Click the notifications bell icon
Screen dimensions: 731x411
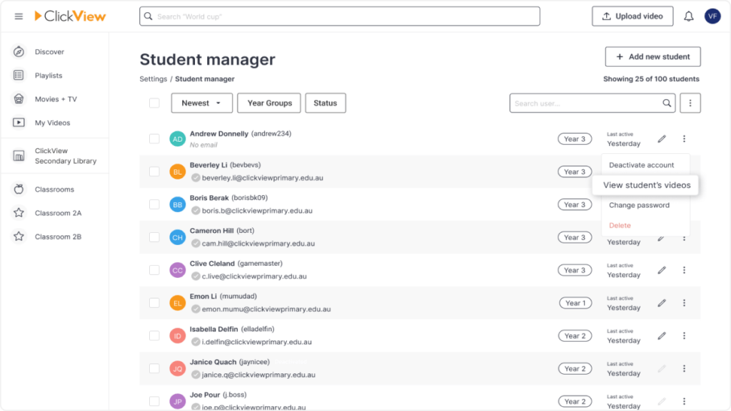[x=688, y=16]
